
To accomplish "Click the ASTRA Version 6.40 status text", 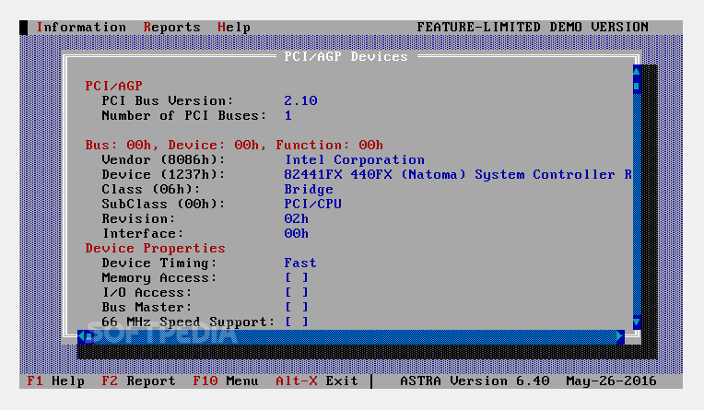I will 475,381.
